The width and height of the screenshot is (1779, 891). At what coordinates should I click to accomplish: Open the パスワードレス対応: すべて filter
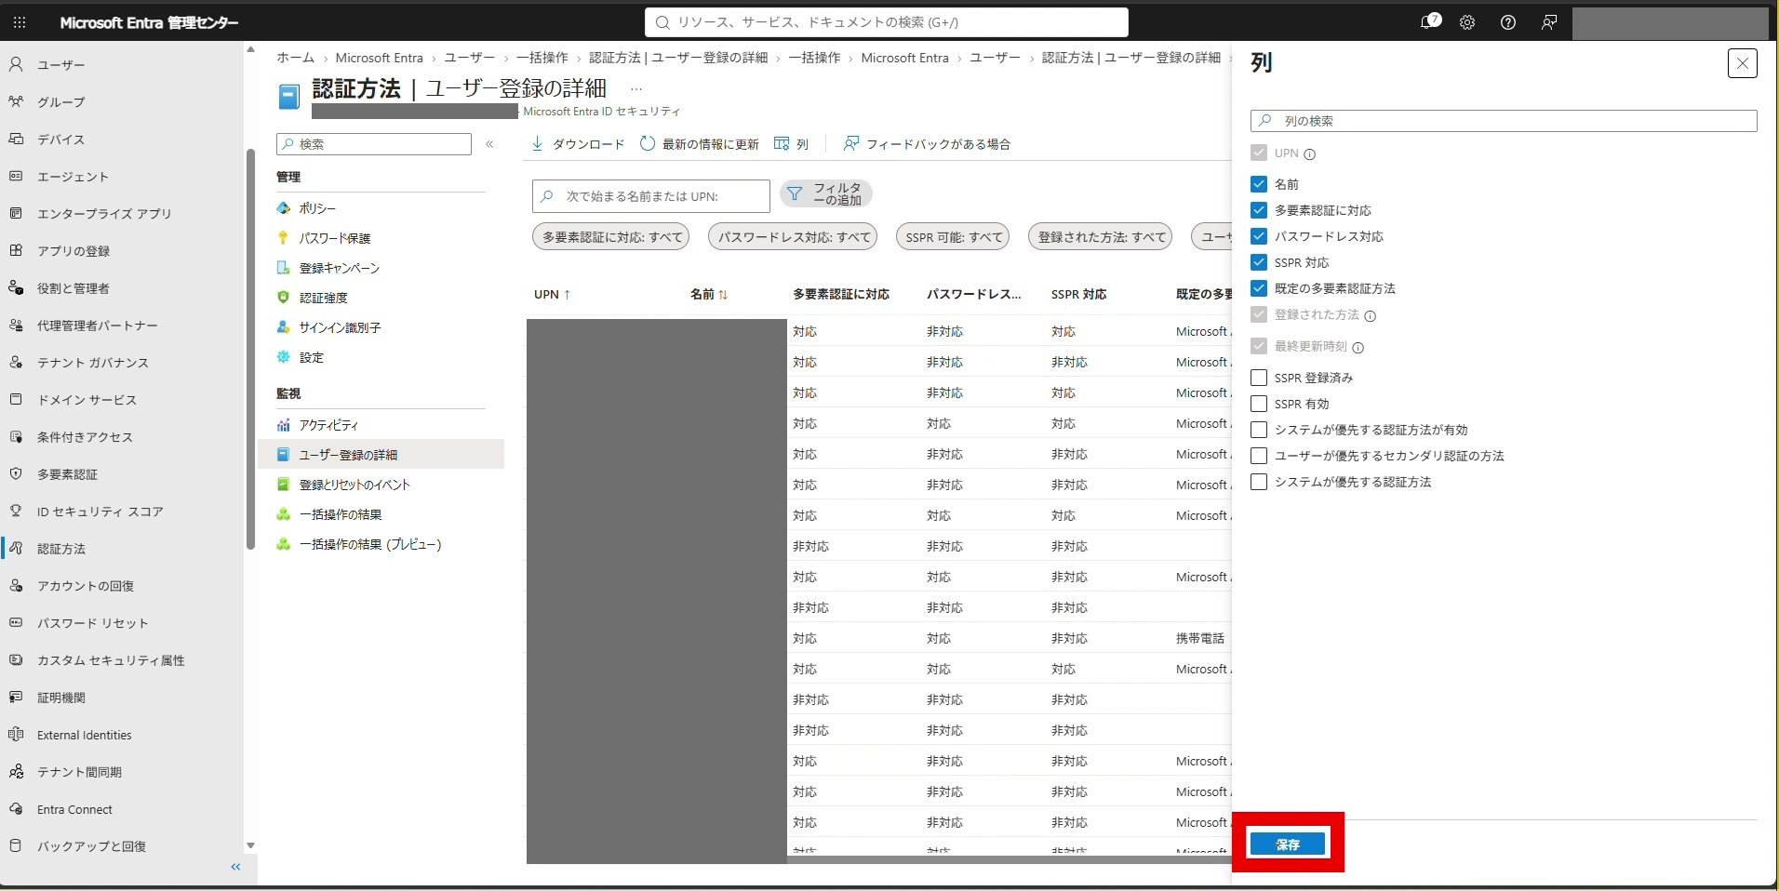pyautogui.click(x=794, y=237)
